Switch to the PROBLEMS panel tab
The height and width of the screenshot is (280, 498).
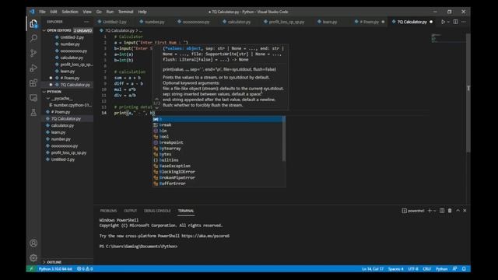(x=108, y=211)
